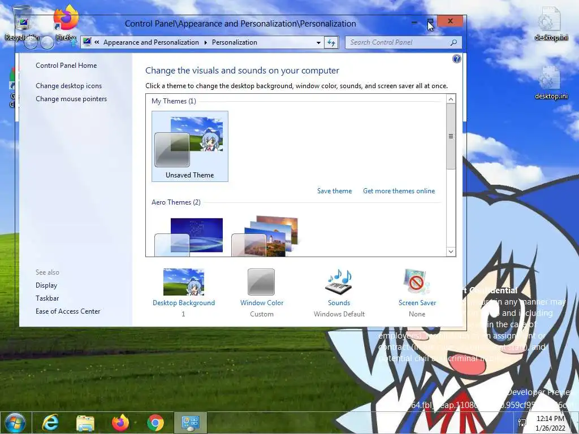Open Control Panel Home link

tap(67, 66)
